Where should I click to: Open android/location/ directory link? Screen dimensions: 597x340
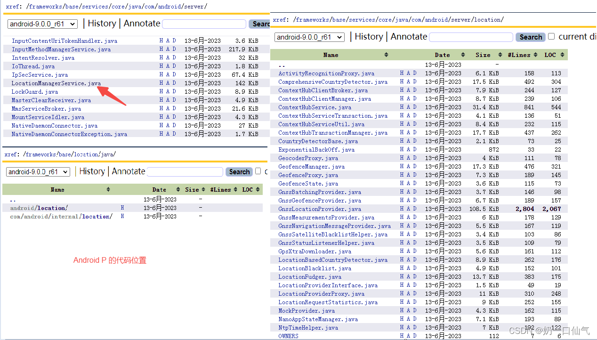click(x=39, y=208)
